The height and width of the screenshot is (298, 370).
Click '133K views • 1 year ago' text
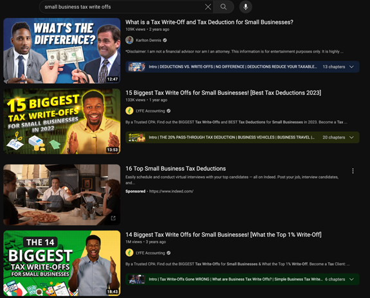pyautogui.click(x=146, y=100)
